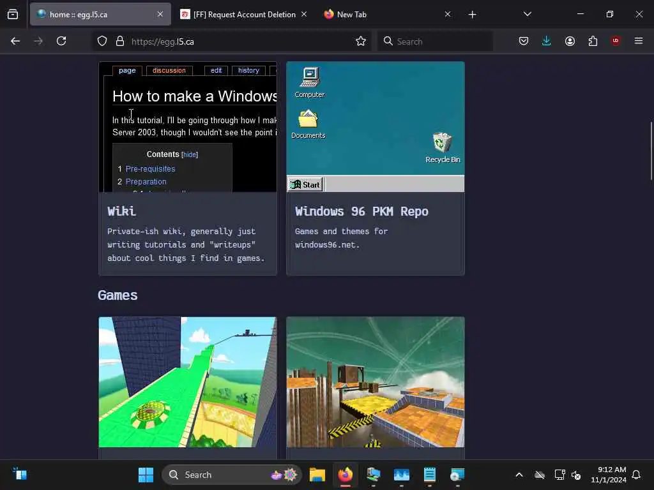Click the OneDrive cloud tray icon
654x490 pixels.
pyautogui.click(x=540, y=475)
